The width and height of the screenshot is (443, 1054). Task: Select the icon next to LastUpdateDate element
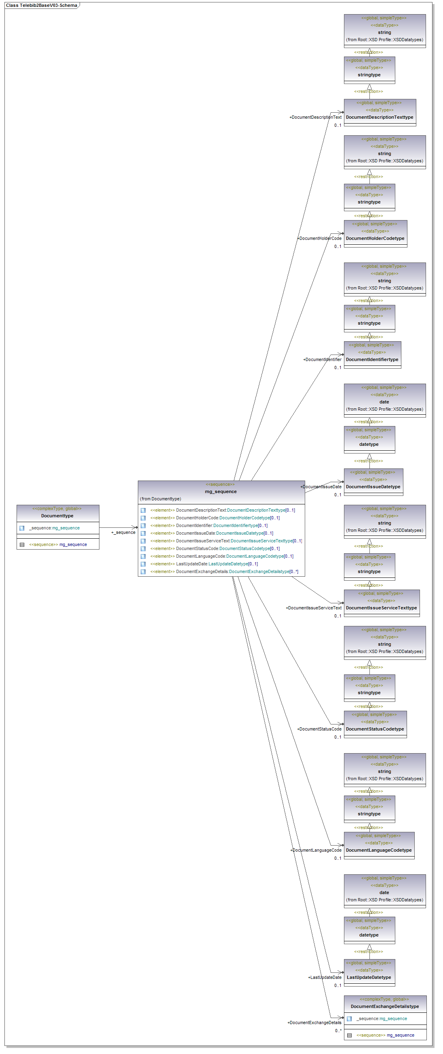[x=143, y=564]
